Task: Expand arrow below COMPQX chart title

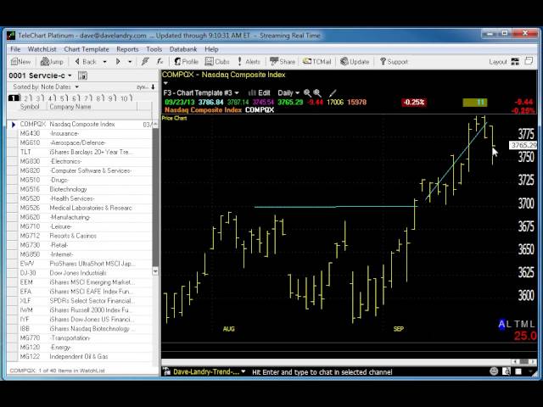Action: pyautogui.click(x=165, y=83)
